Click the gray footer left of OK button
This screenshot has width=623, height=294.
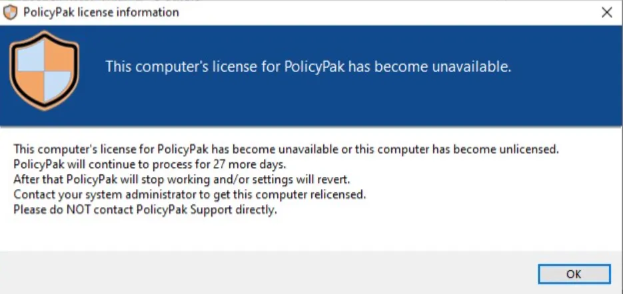267,273
